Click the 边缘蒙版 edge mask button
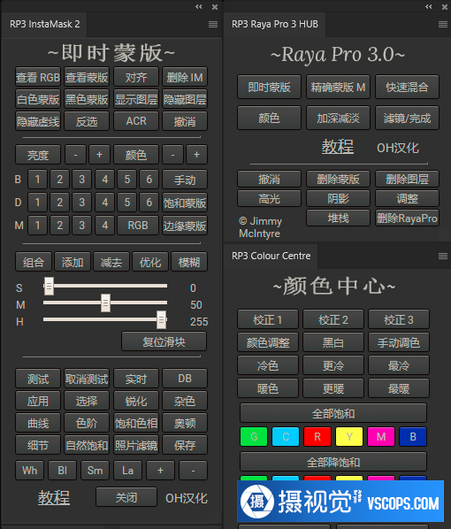 (185, 225)
